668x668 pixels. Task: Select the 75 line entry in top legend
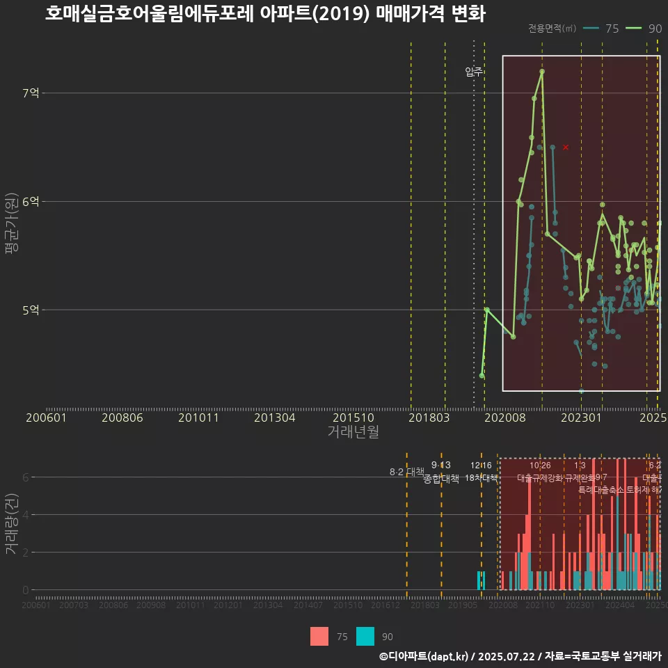click(x=601, y=29)
